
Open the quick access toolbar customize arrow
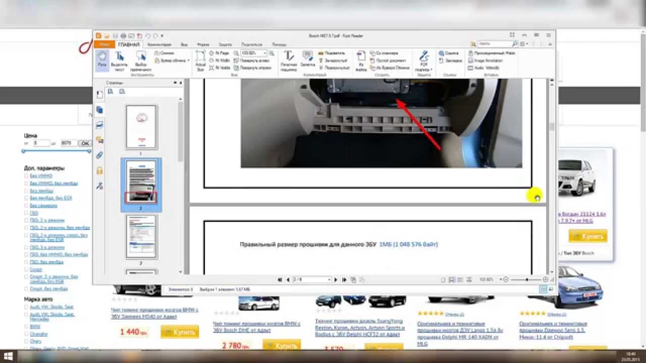tap(162, 36)
